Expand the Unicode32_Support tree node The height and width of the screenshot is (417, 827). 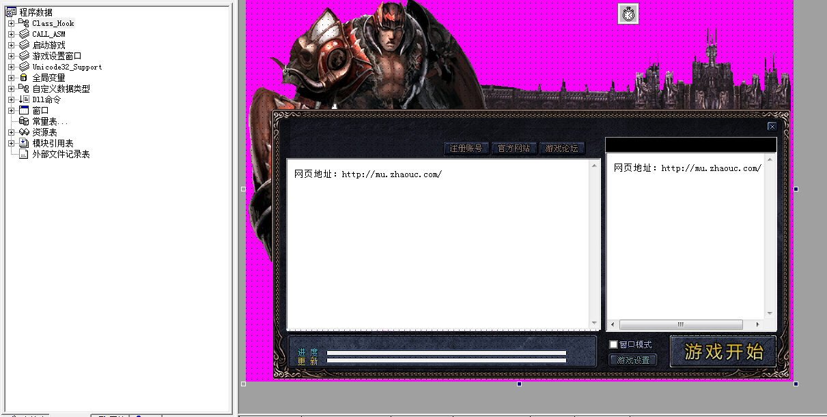[11, 67]
